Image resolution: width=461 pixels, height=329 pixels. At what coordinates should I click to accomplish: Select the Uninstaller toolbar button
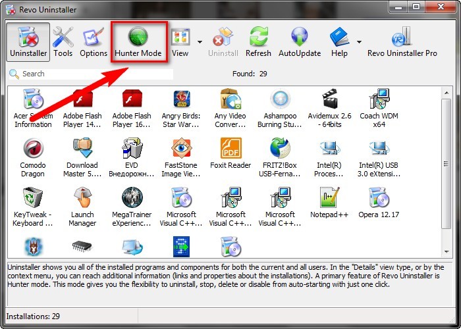coord(29,41)
